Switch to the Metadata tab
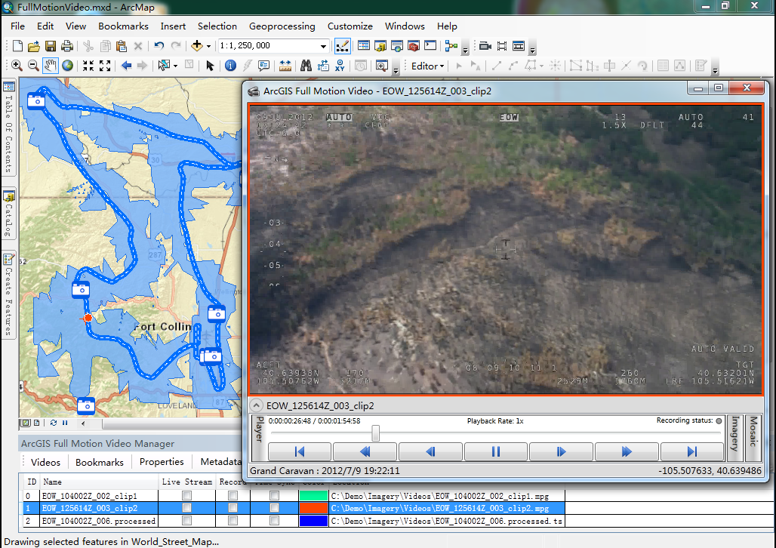The height and width of the screenshot is (548, 776). tap(220, 462)
